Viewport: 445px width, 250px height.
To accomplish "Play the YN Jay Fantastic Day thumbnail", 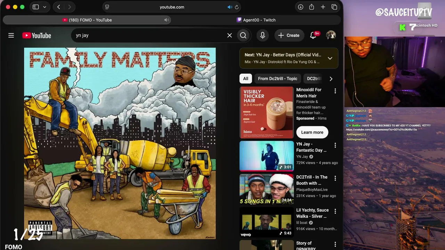I will pos(267,156).
